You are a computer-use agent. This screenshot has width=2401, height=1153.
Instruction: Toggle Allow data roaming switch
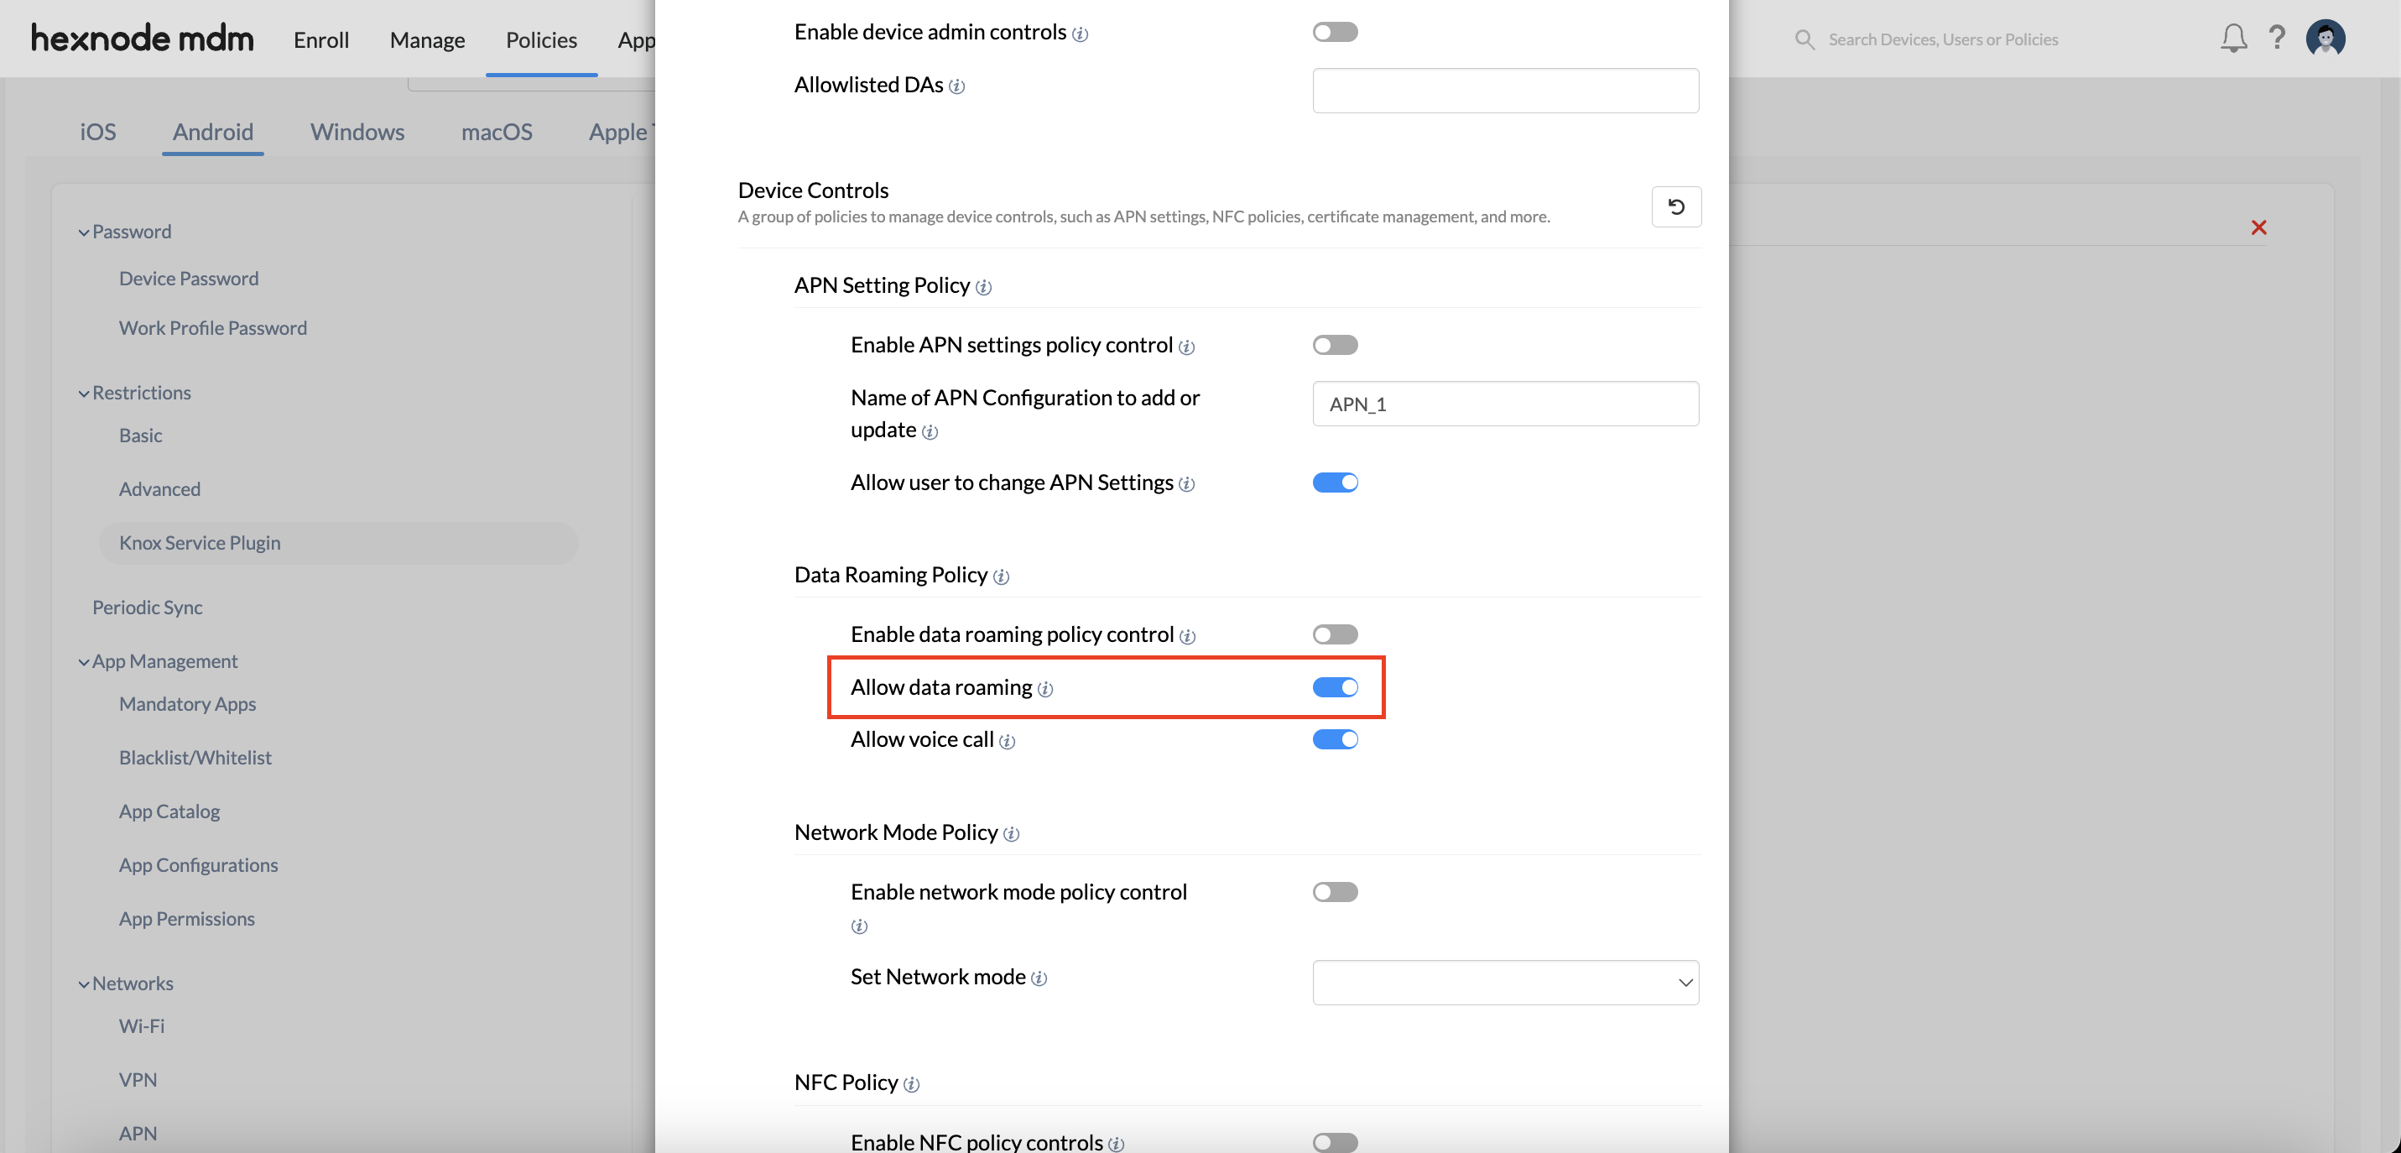click(x=1335, y=687)
